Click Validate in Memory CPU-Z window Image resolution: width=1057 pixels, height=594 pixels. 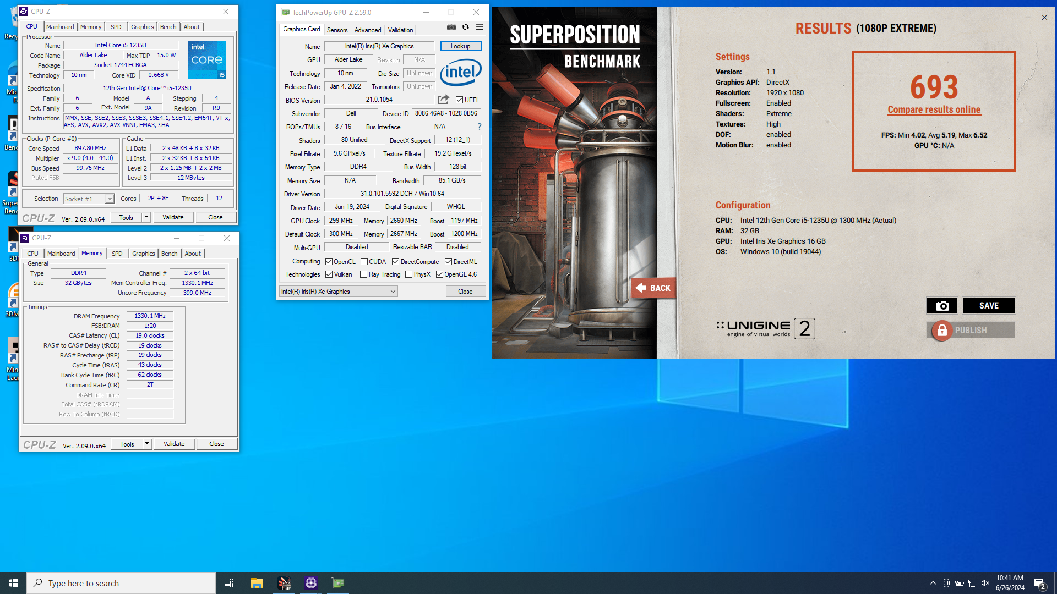click(174, 444)
